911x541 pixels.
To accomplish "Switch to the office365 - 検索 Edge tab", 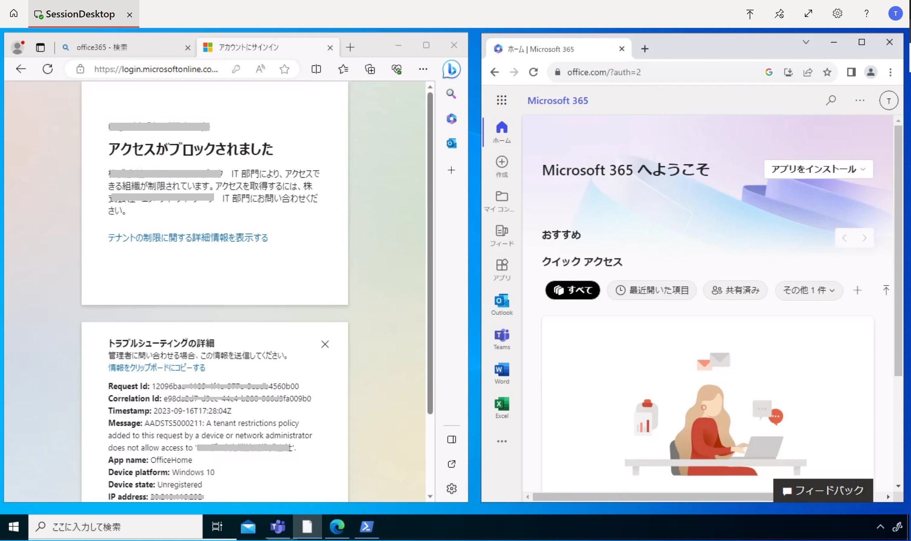I will click(125, 47).
